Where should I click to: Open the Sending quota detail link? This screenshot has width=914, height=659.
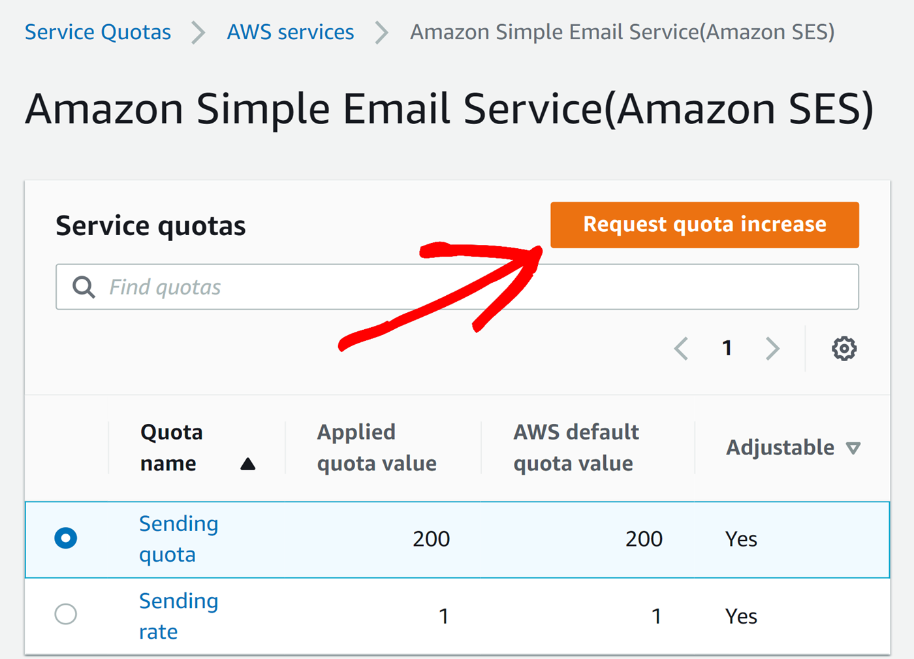tap(178, 538)
